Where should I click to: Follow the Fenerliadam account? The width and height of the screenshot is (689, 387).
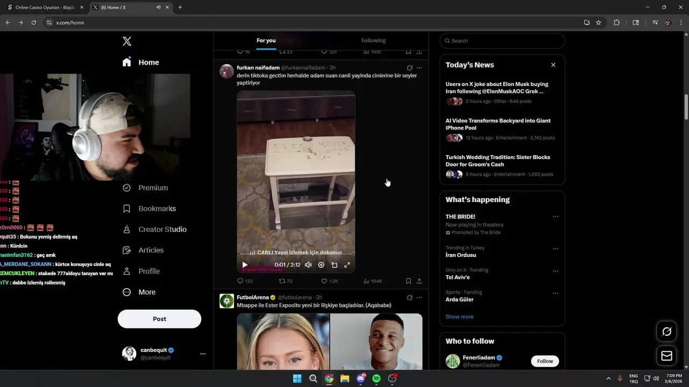545,361
